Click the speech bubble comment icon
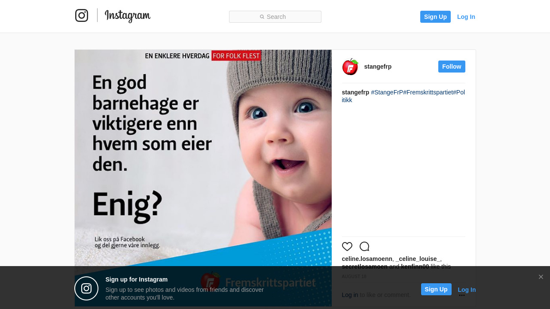Screen dimensions: 550x309 [x=364, y=246]
